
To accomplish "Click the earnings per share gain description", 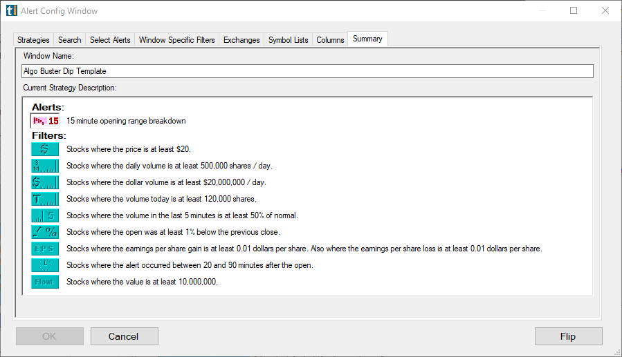I will tap(304, 249).
